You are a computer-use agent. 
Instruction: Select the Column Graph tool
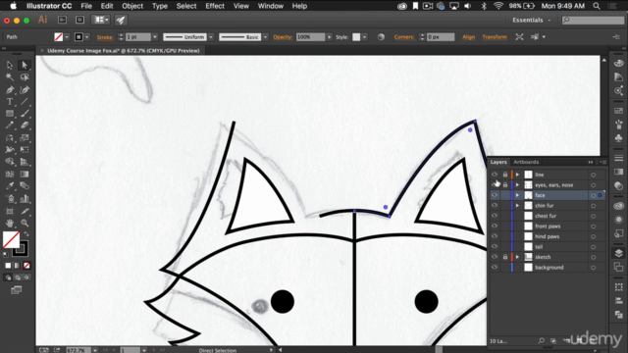[x=25, y=198]
